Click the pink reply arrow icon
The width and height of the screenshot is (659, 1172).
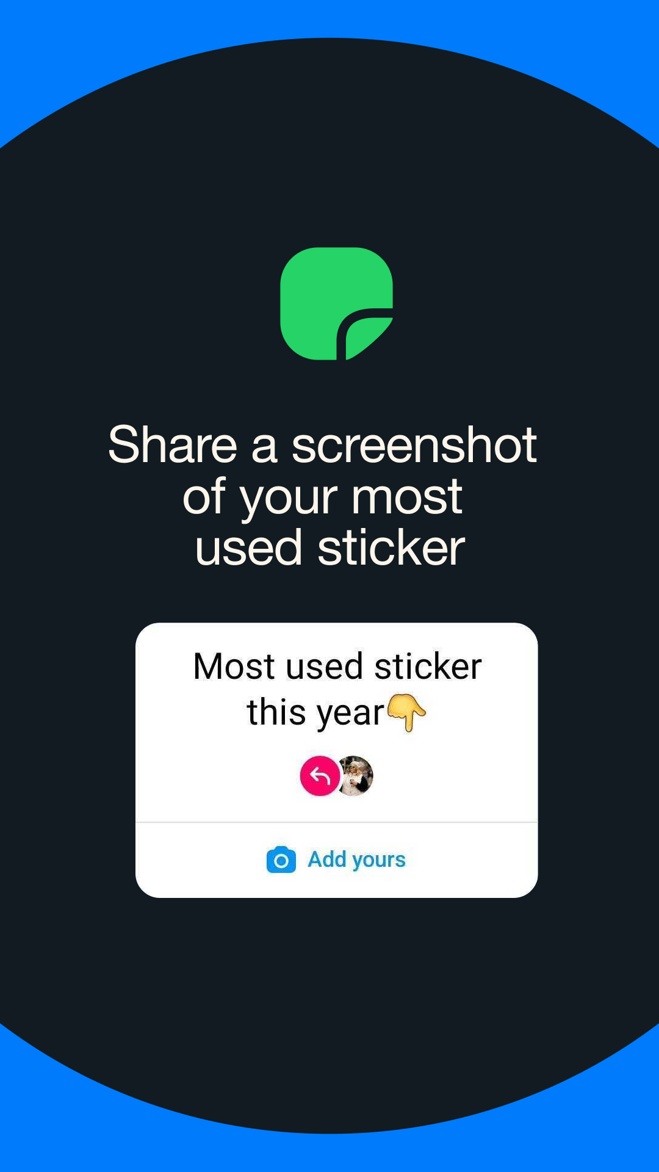coord(320,776)
